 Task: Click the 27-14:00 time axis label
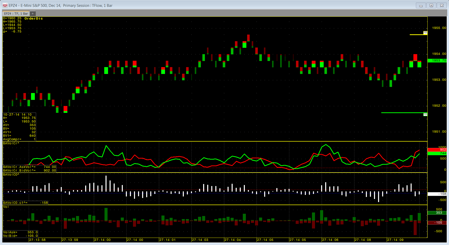click(102, 240)
